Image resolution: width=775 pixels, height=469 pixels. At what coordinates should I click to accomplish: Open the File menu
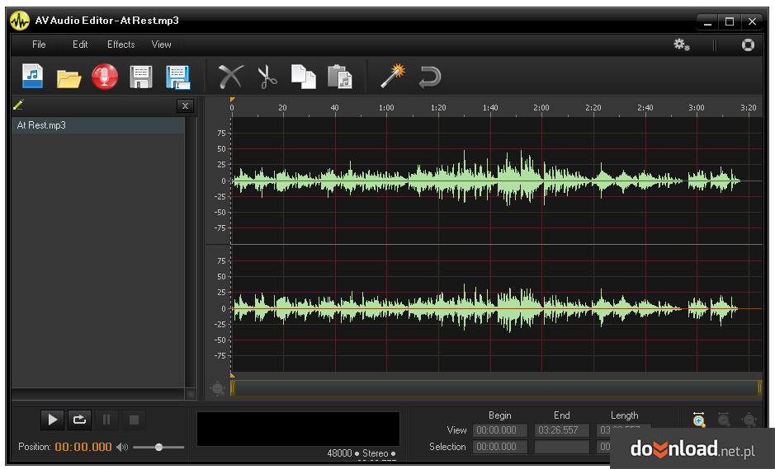click(39, 45)
